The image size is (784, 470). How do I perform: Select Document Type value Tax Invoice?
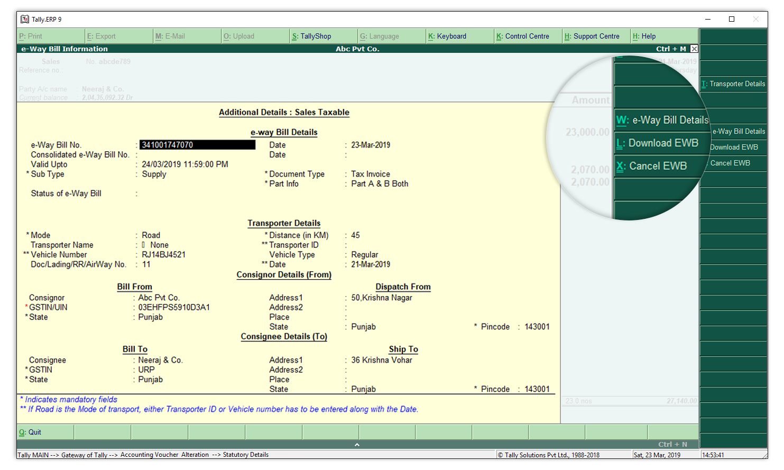pos(371,174)
